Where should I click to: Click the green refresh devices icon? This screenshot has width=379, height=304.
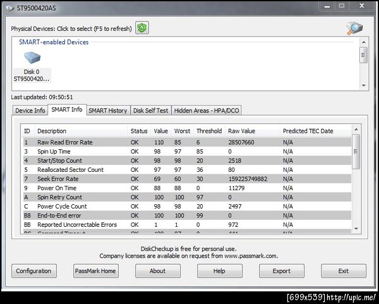coord(142,28)
